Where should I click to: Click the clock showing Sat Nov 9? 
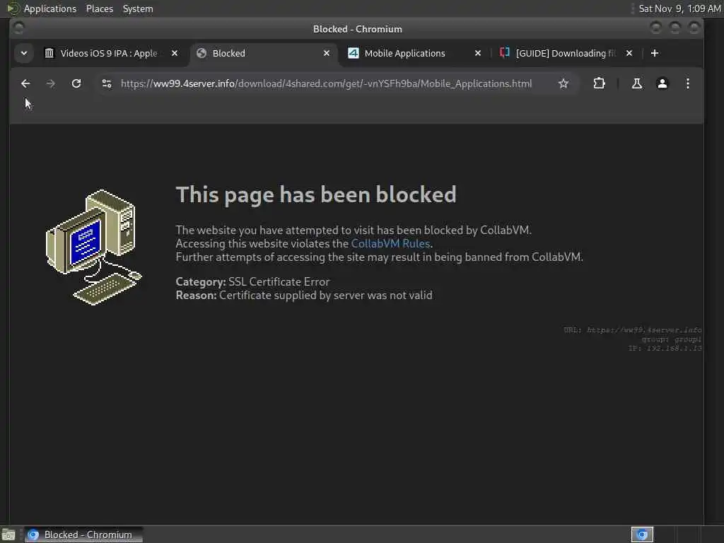(679, 8)
